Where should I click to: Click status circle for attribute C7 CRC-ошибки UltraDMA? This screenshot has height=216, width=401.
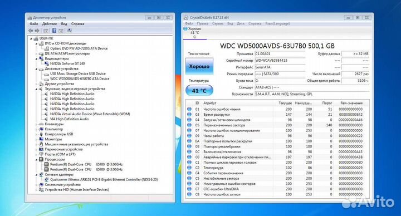[189, 189]
